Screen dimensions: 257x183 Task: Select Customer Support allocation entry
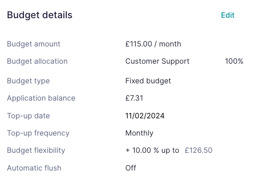158,61
